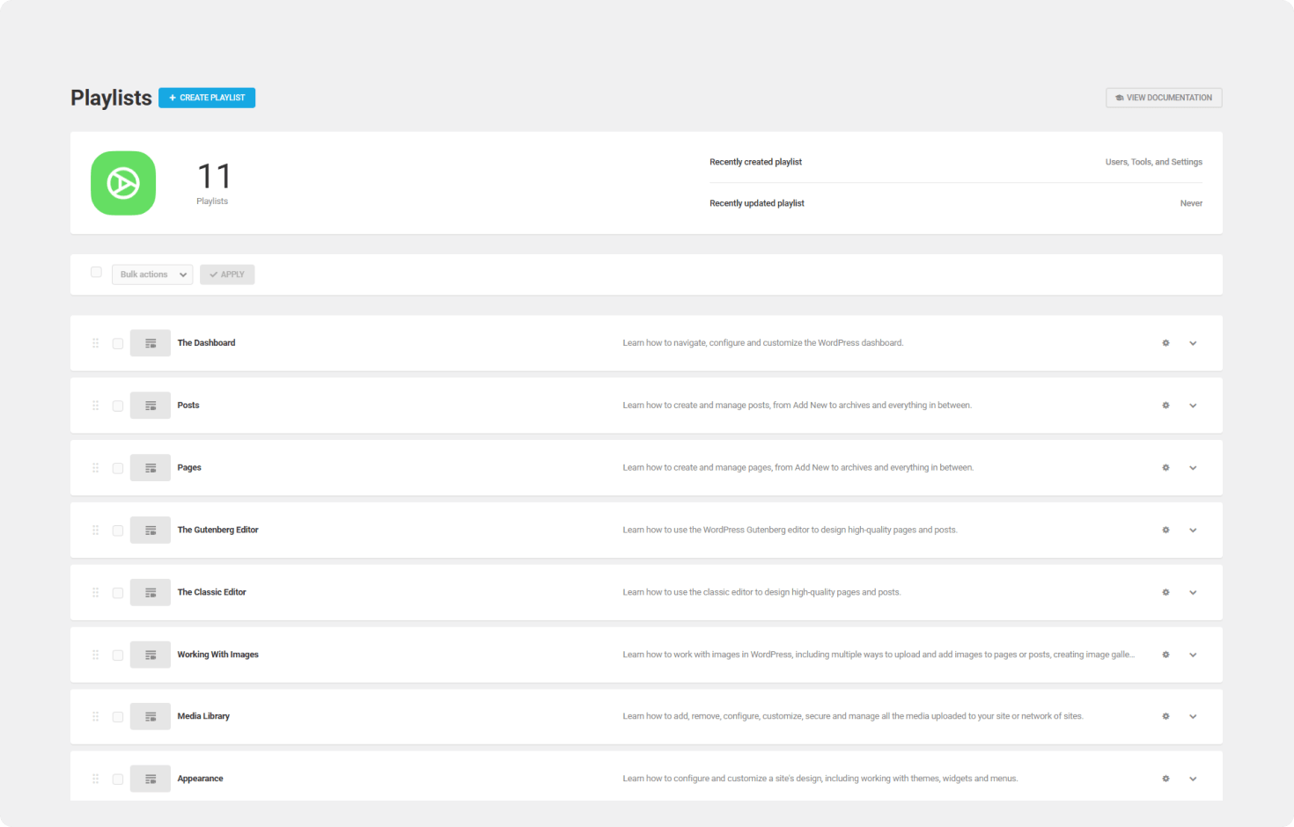Open View Documentation link

pos(1164,98)
